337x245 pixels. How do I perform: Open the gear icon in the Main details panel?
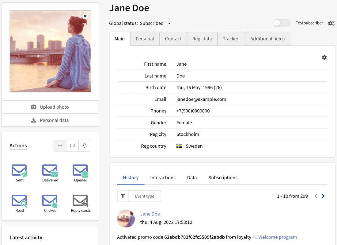click(x=324, y=57)
